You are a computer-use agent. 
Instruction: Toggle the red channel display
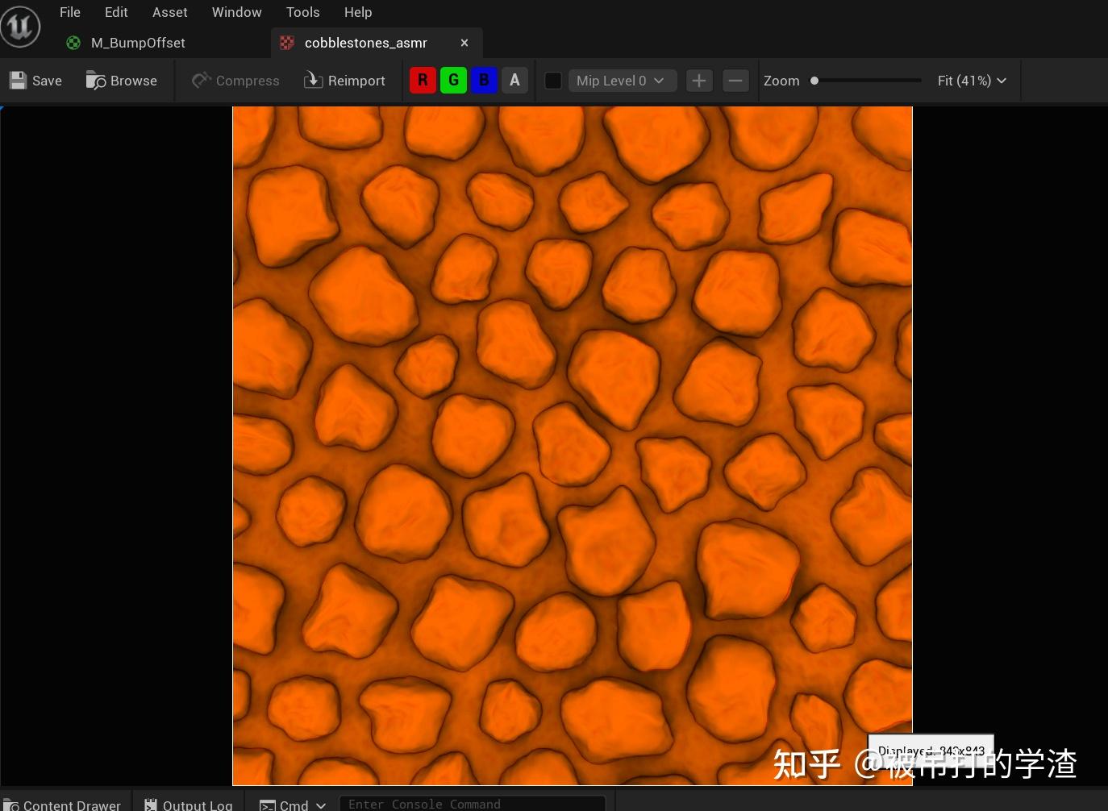(423, 80)
